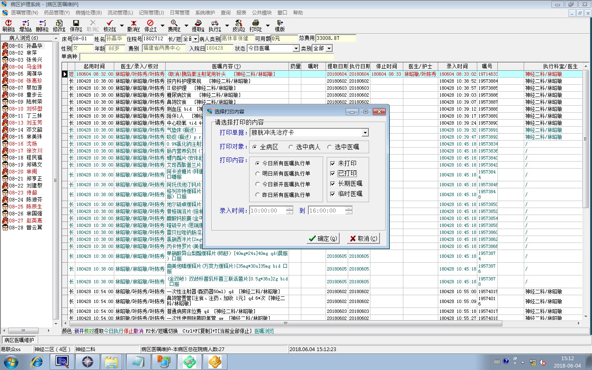Click the 确定(Q) confirm button
Viewport: 592px width, 370px height.
click(323, 238)
